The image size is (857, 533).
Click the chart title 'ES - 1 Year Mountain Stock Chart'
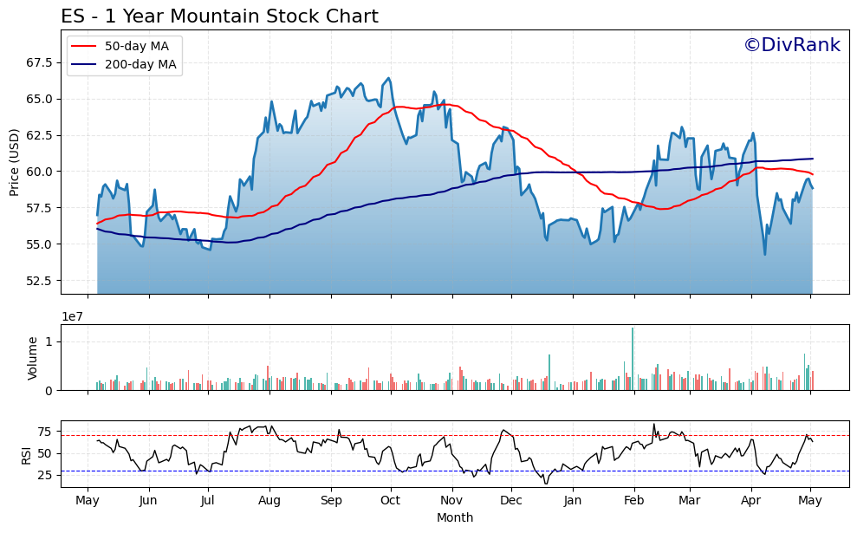pos(219,16)
